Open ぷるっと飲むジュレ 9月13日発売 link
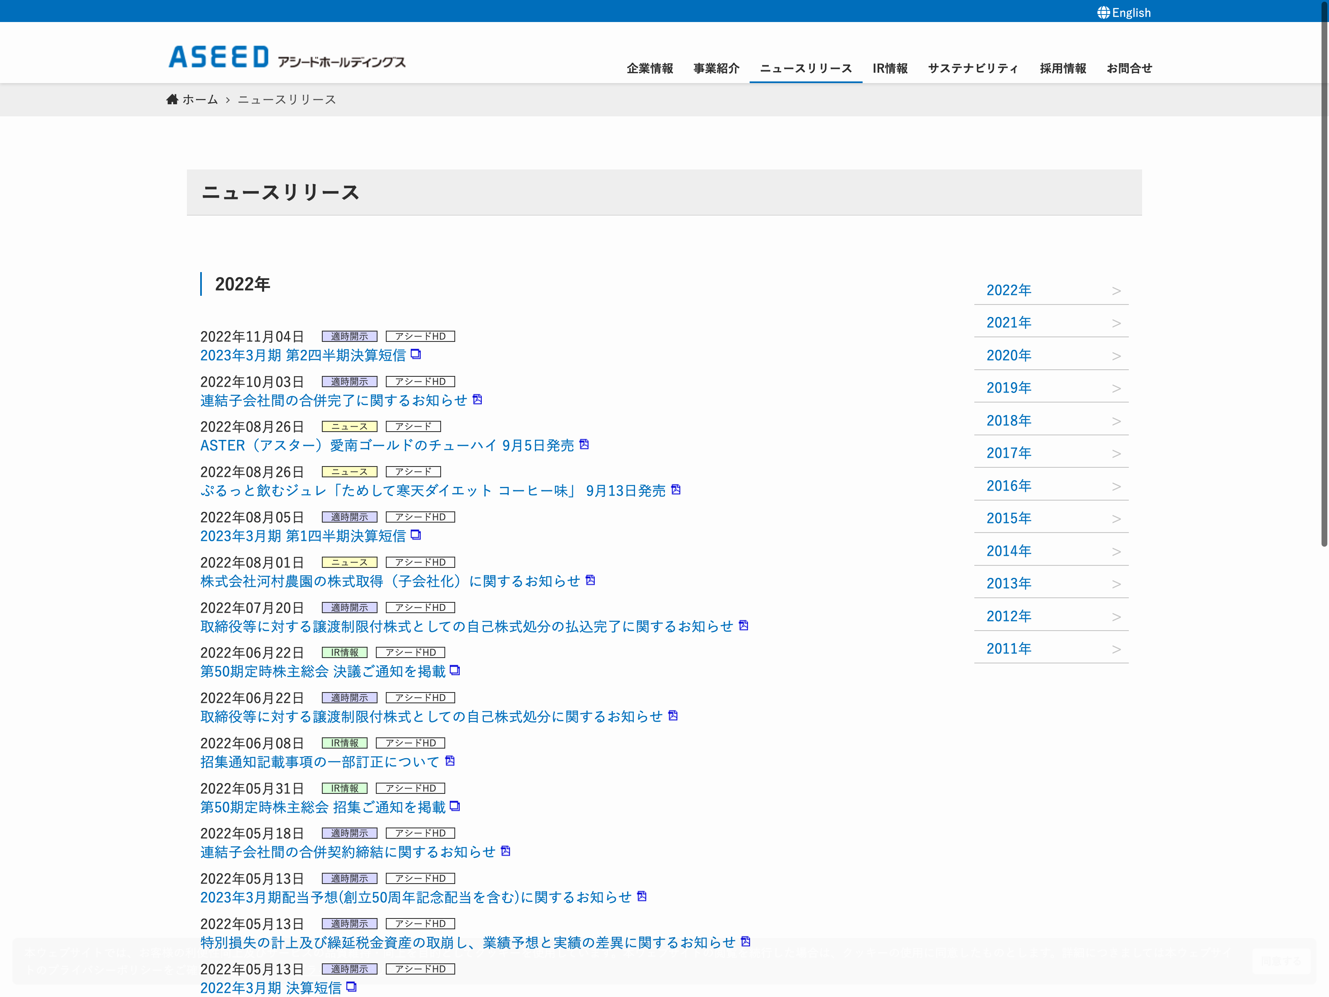Image resolution: width=1329 pixels, height=997 pixels. (x=433, y=491)
